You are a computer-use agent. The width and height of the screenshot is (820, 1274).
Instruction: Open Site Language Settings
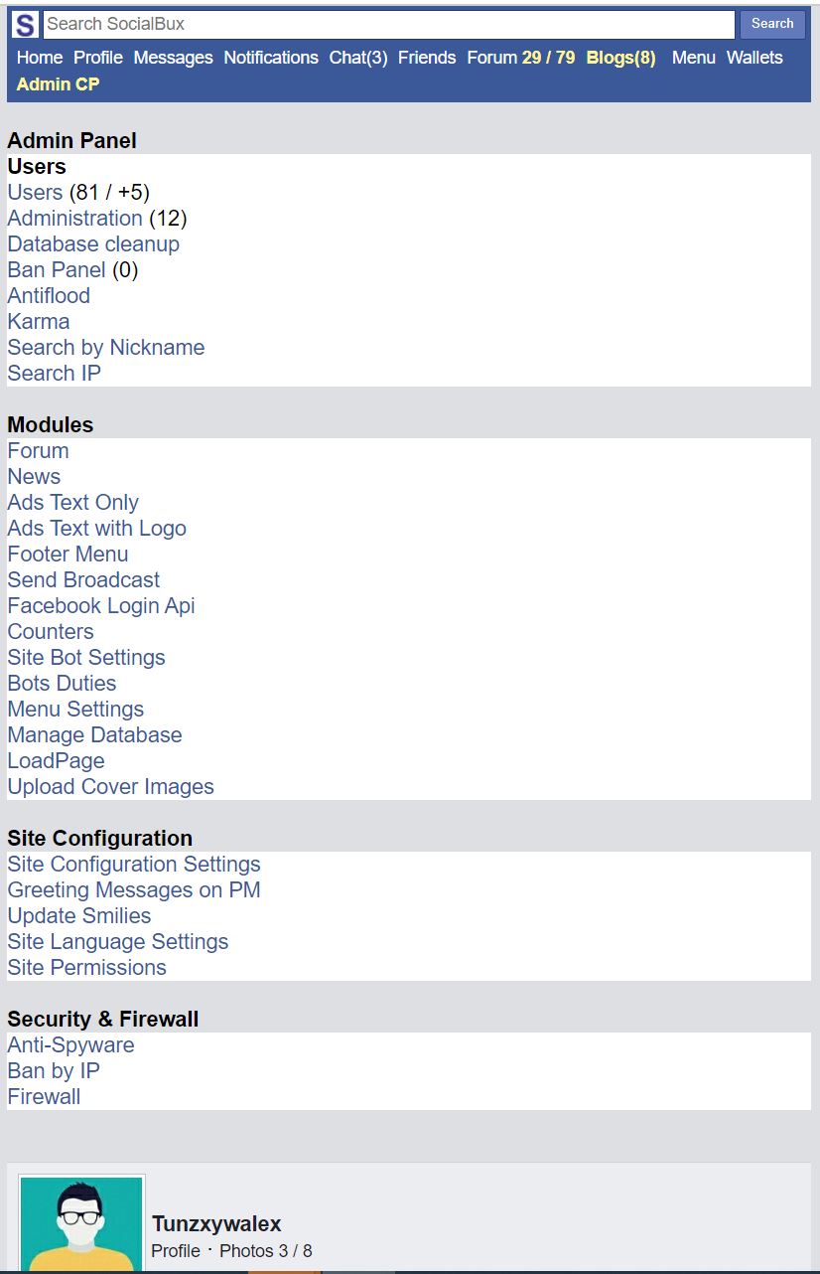tap(118, 941)
